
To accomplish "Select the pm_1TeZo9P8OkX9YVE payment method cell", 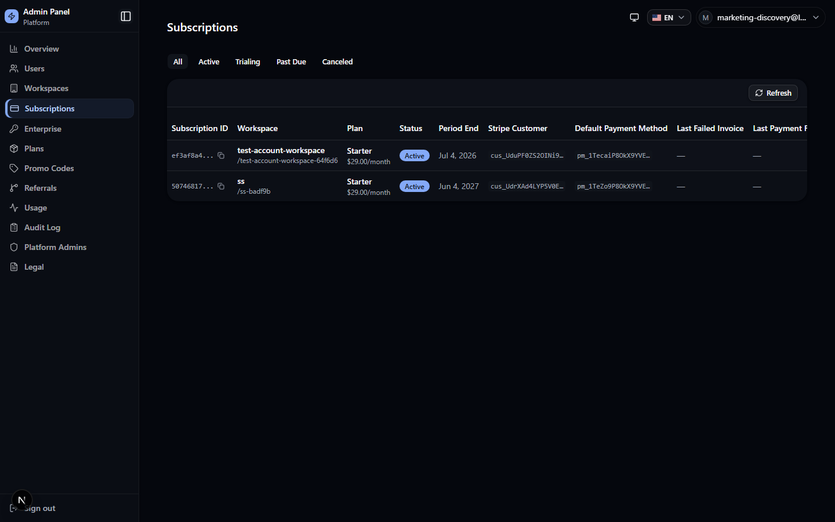I will (x=613, y=186).
